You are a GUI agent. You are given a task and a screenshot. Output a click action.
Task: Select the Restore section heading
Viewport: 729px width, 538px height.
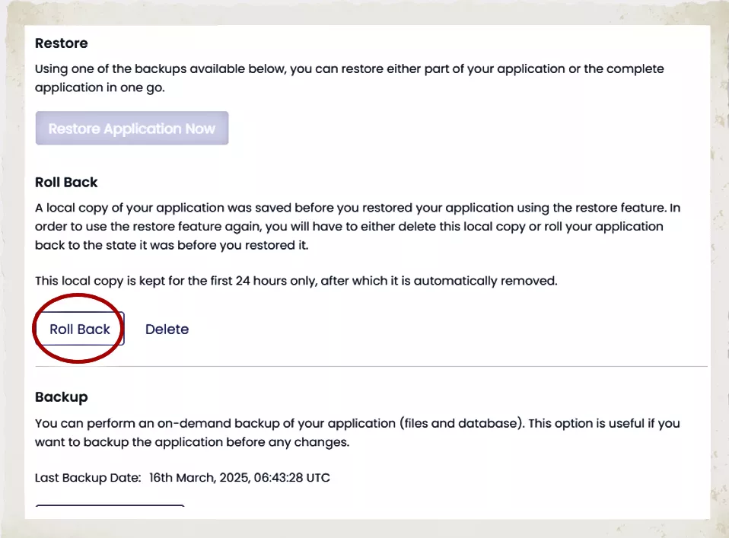coord(62,43)
